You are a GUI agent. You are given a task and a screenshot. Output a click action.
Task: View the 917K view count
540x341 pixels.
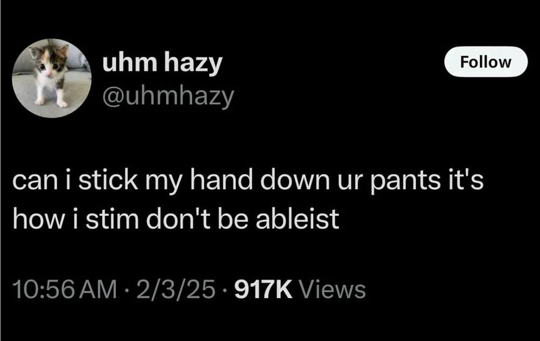[263, 290]
